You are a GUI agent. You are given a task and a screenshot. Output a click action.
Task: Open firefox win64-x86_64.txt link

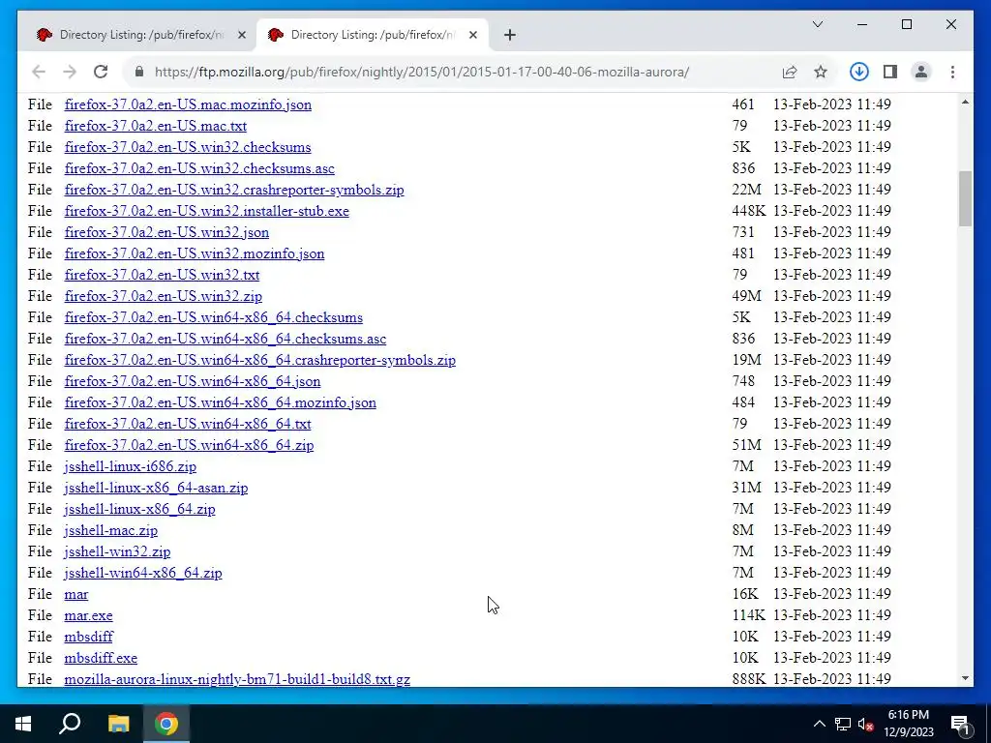tap(188, 424)
